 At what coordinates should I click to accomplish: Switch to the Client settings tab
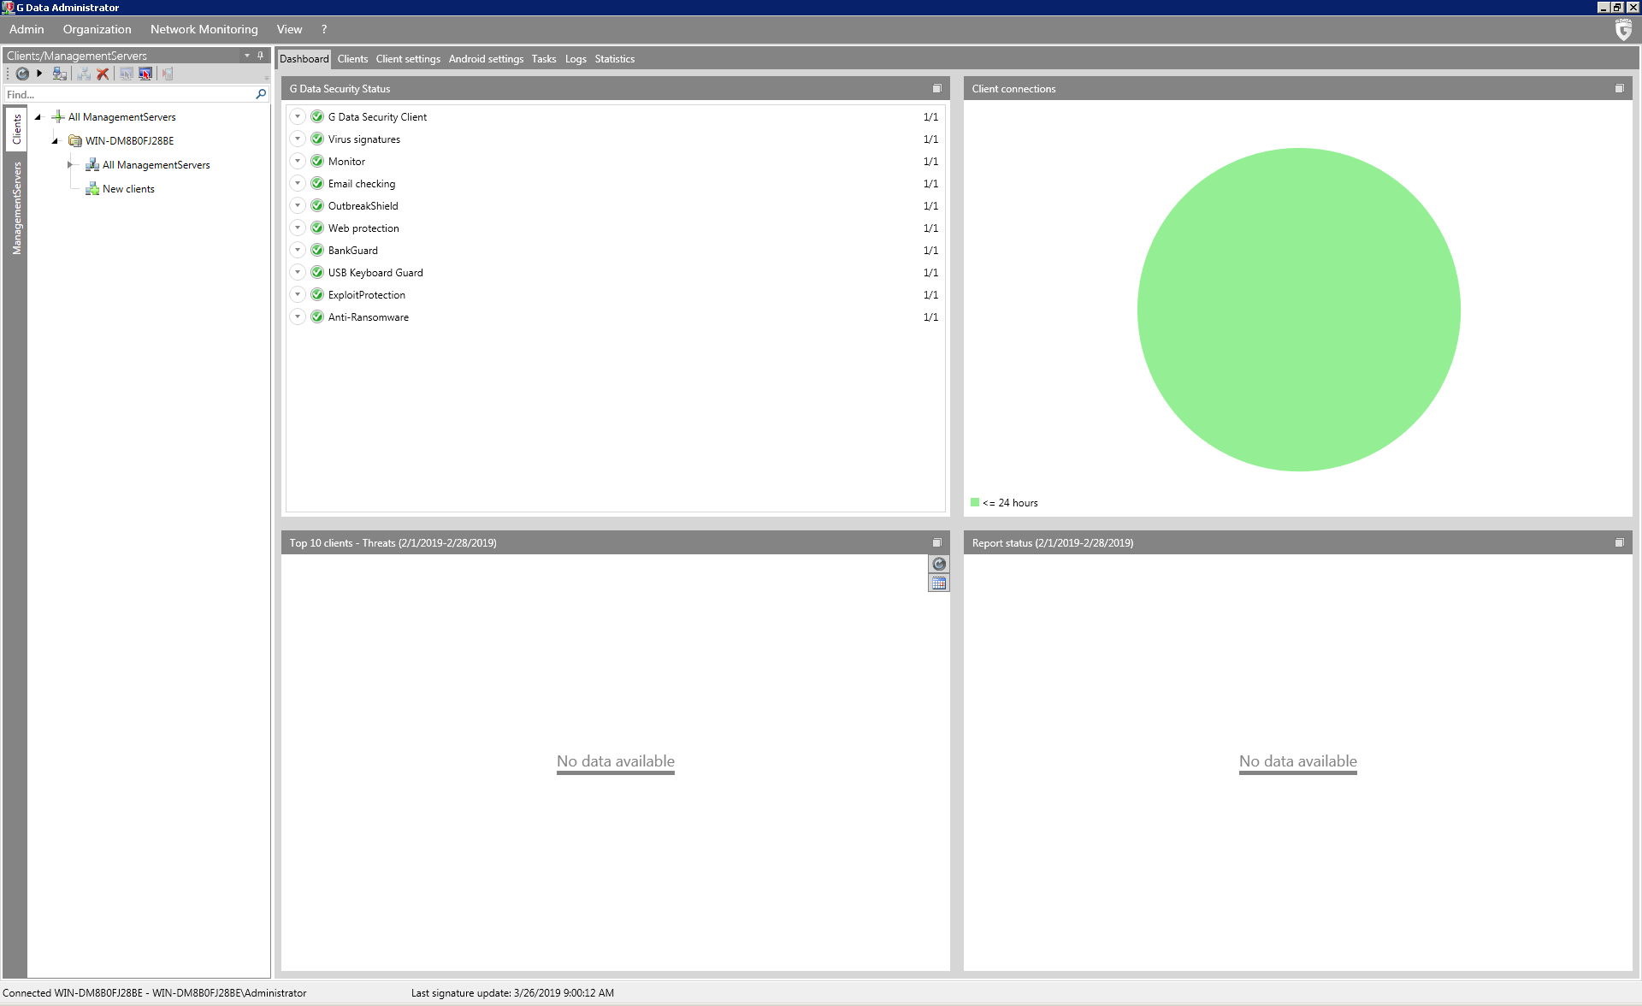pyautogui.click(x=408, y=59)
